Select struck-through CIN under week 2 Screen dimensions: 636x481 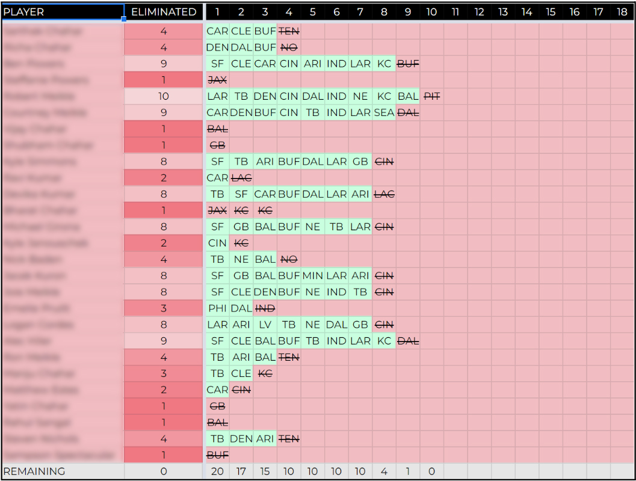241,390
